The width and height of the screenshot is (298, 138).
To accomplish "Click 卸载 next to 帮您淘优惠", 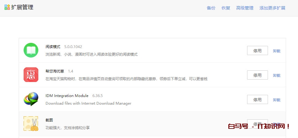I will 277,76.
